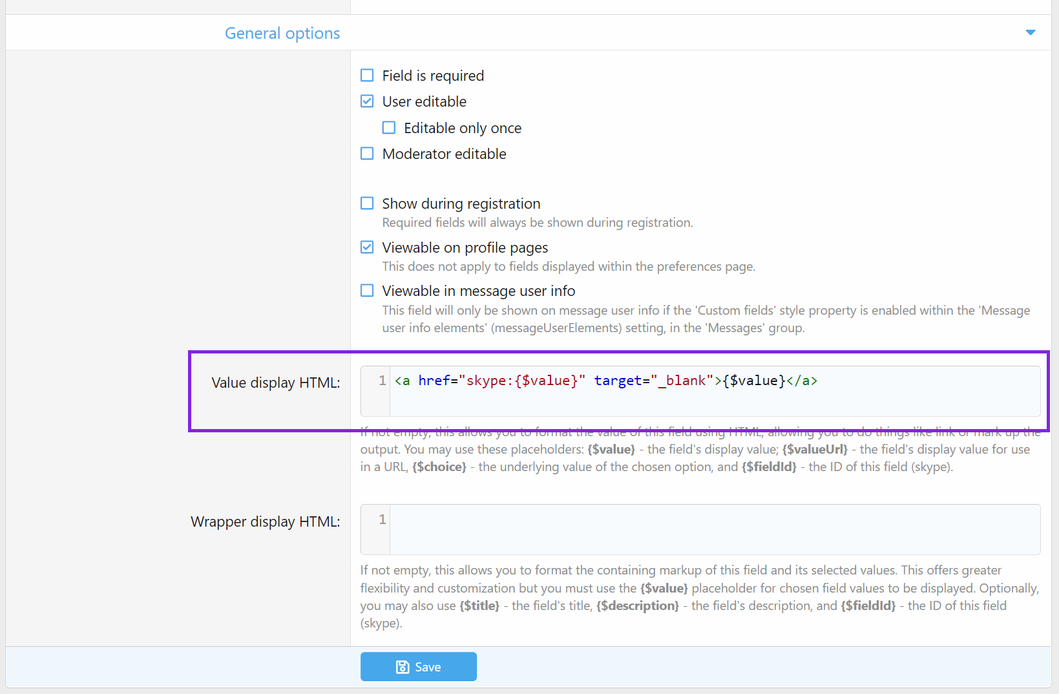Click the floppy disk icon on Save

[x=403, y=667]
